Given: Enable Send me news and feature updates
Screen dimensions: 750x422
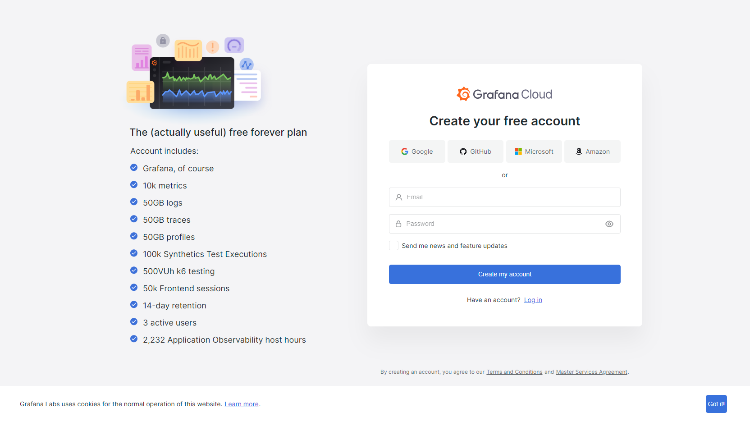Looking at the screenshot, I should pos(393,246).
